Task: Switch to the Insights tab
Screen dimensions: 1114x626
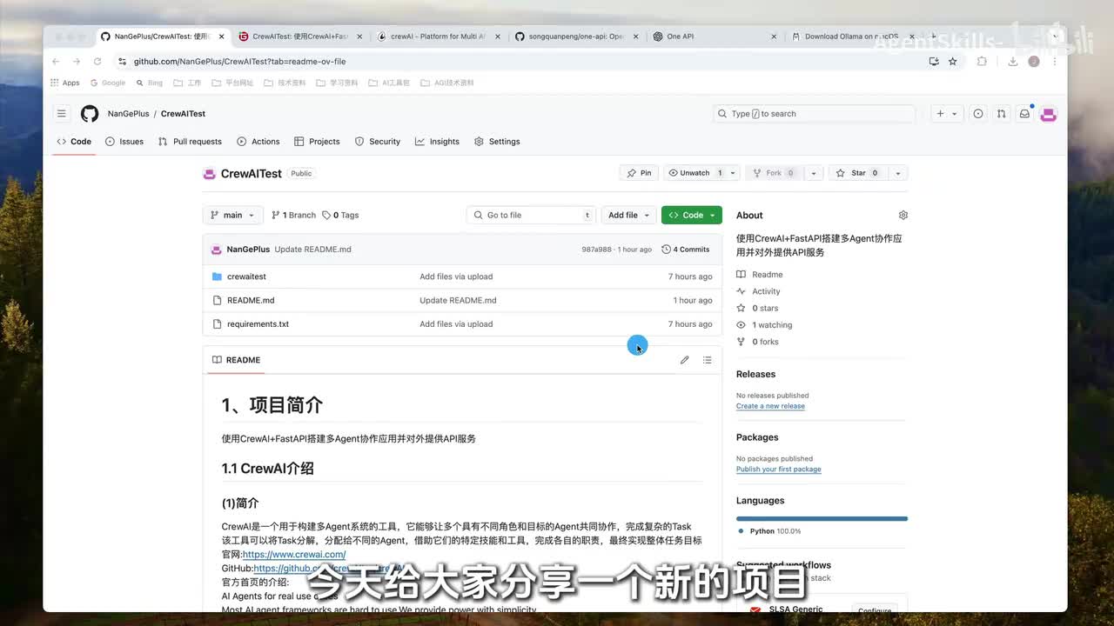Action: pos(437,142)
